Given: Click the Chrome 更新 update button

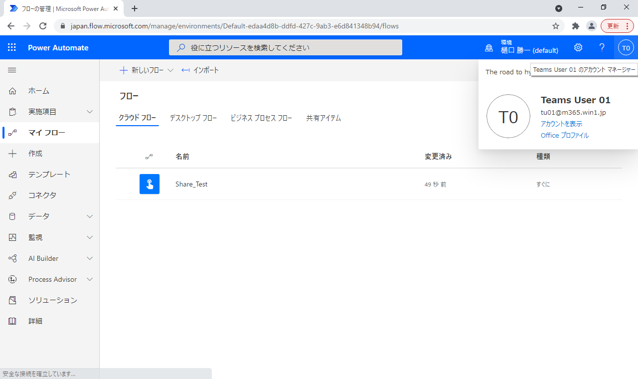Looking at the screenshot, I should click(x=617, y=26).
